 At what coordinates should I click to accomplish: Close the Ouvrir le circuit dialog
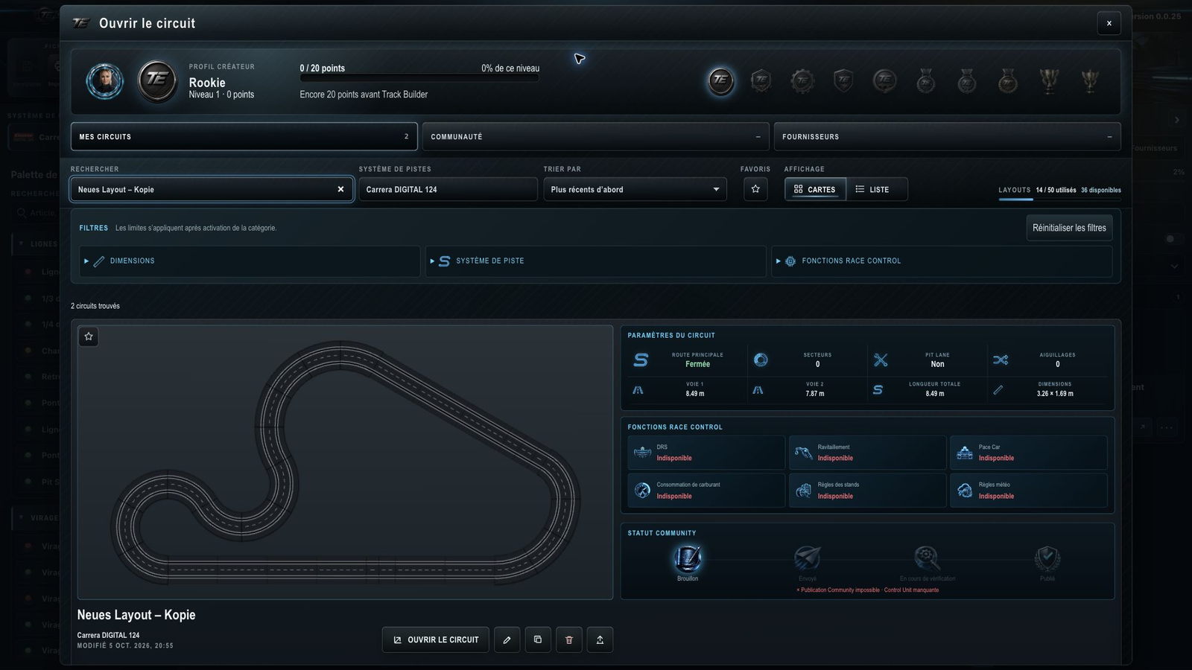(x=1109, y=23)
